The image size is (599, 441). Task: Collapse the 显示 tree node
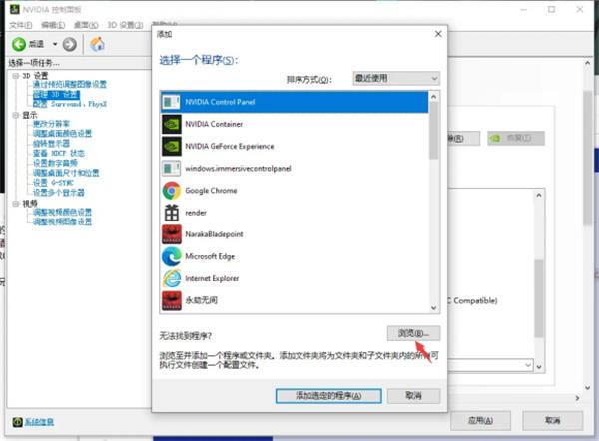tap(16, 115)
